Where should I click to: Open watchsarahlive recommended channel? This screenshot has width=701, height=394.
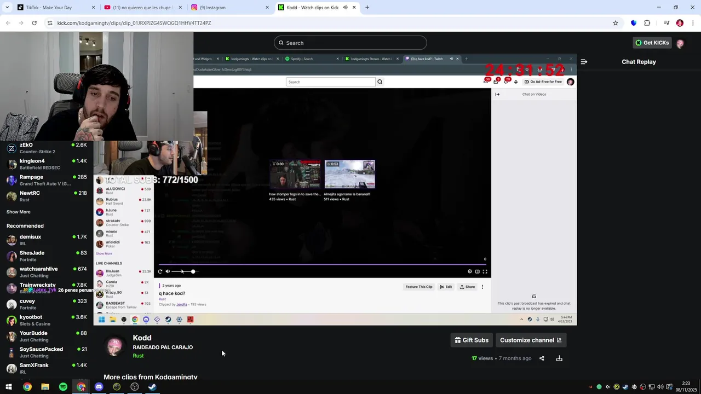pos(47,272)
